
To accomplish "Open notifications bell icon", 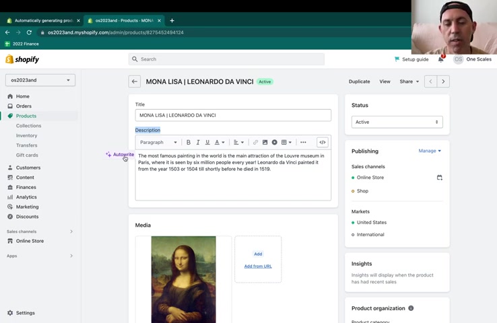I will 441,59.
